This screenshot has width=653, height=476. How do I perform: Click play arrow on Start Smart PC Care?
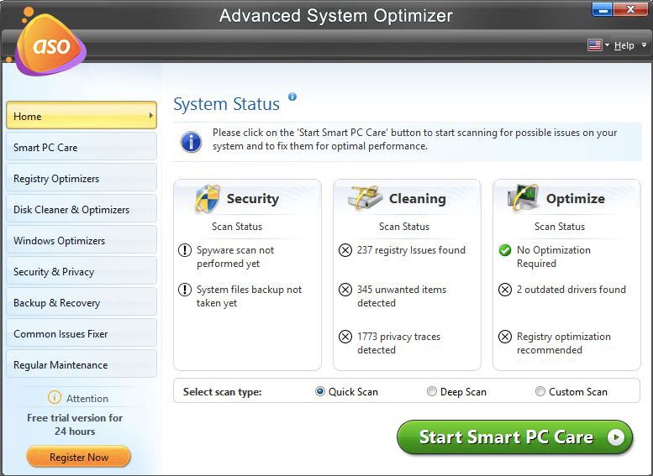[x=616, y=437]
